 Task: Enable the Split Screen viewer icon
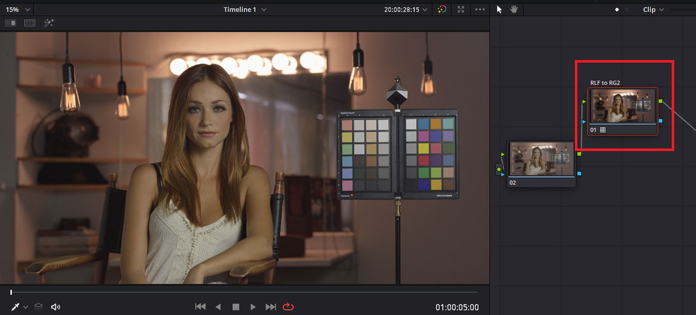tap(30, 23)
